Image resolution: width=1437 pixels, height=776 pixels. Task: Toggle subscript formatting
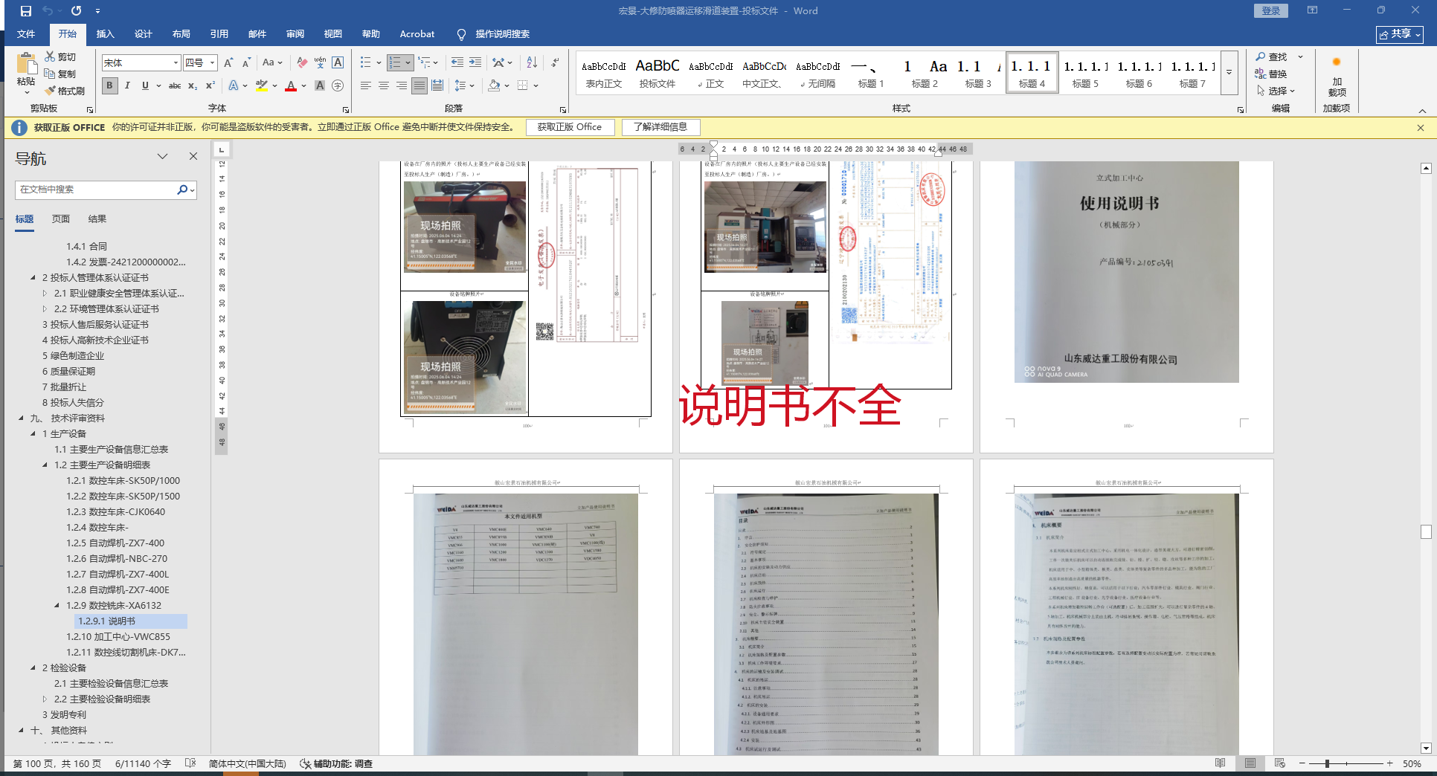click(193, 85)
